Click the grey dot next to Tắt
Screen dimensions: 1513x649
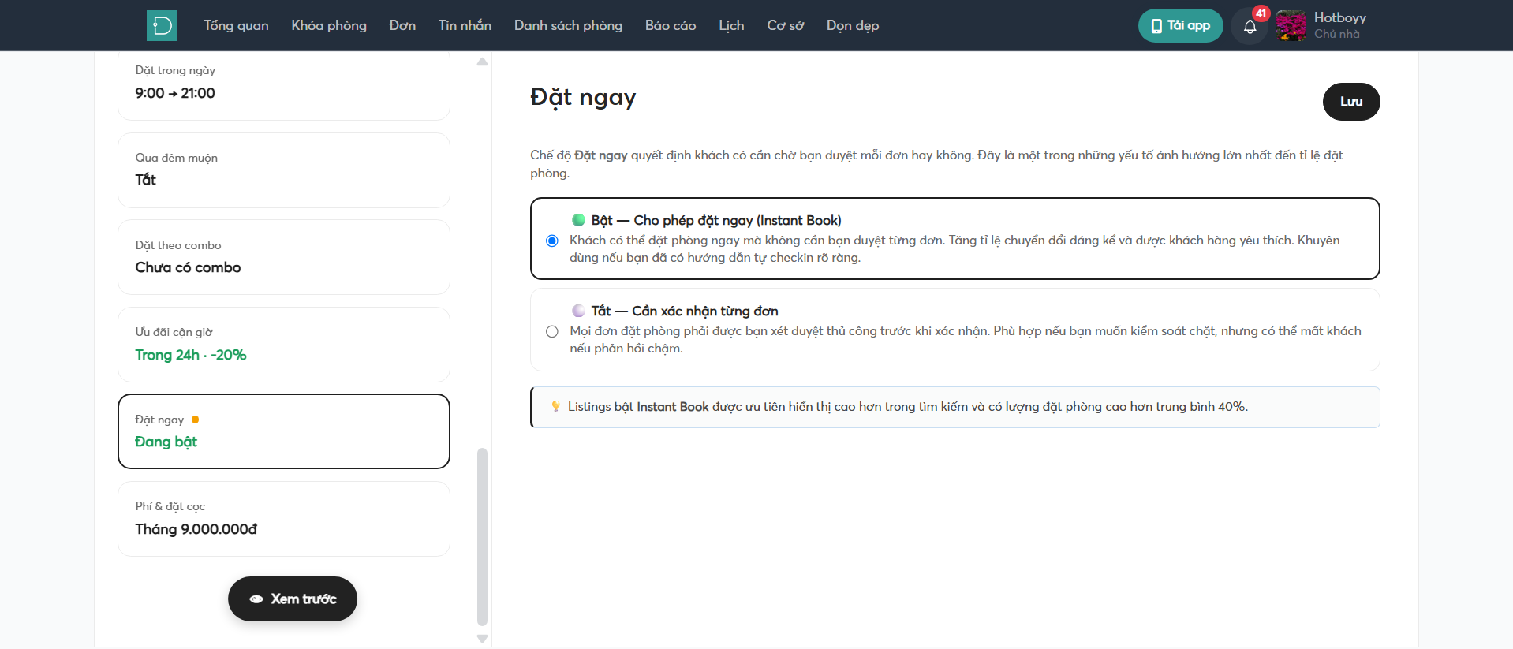(x=578, y=311)
